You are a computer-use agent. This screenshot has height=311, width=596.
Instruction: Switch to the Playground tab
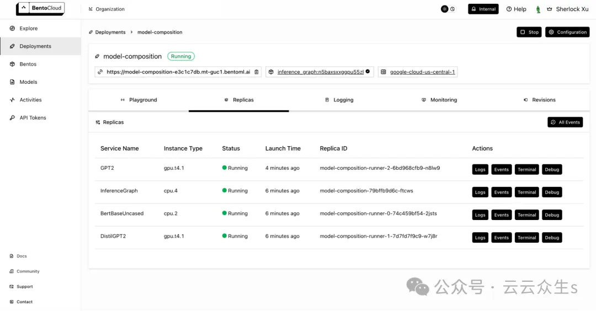pyautogui.click(x=139, y=100)
